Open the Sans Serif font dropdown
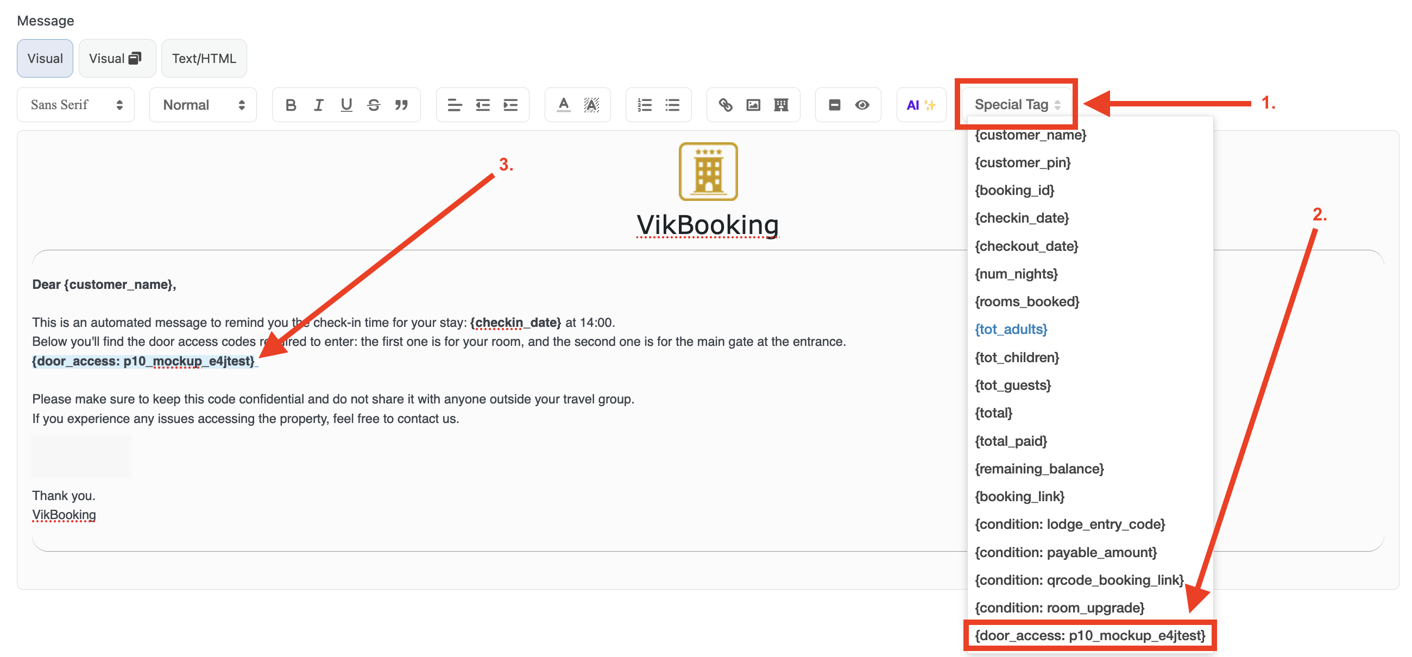 75,105
